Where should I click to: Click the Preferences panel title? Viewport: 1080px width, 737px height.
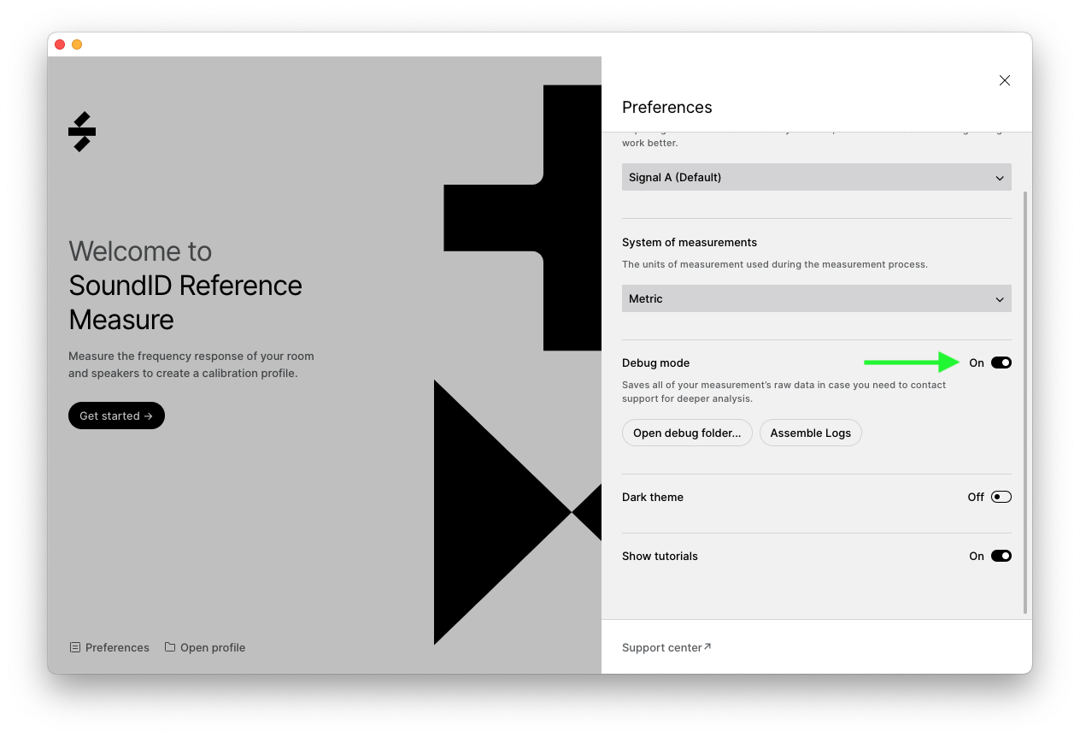tap(667, 107)
